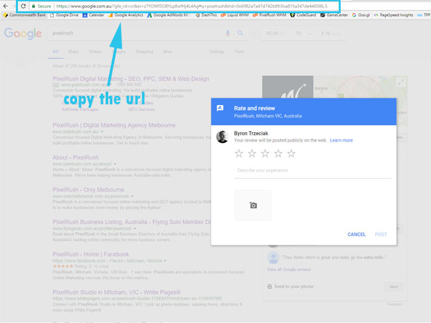Click POST to submit review

coord(381,235)
